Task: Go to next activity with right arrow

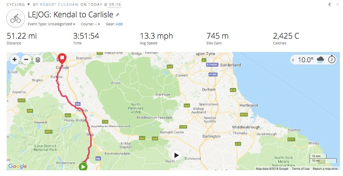Action: pyautogui.click(x=337, y=4)
